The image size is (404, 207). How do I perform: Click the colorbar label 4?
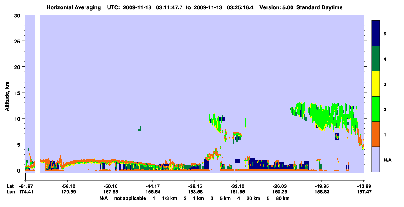coord(385,59)
